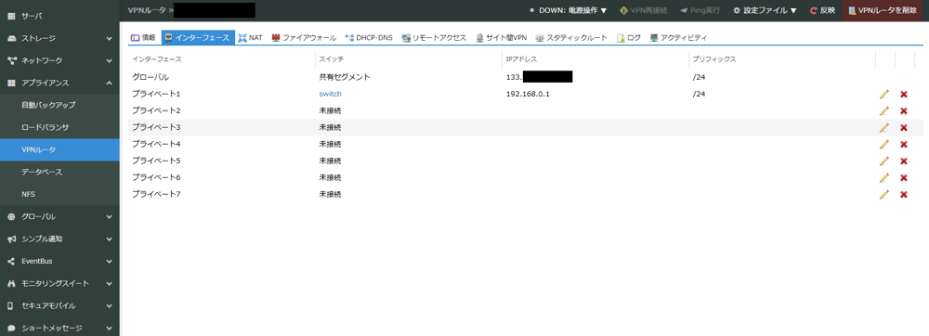Click the VPNルータ breadcrumb link
Viewport: 929px width, 336px height.
[147, 10]
